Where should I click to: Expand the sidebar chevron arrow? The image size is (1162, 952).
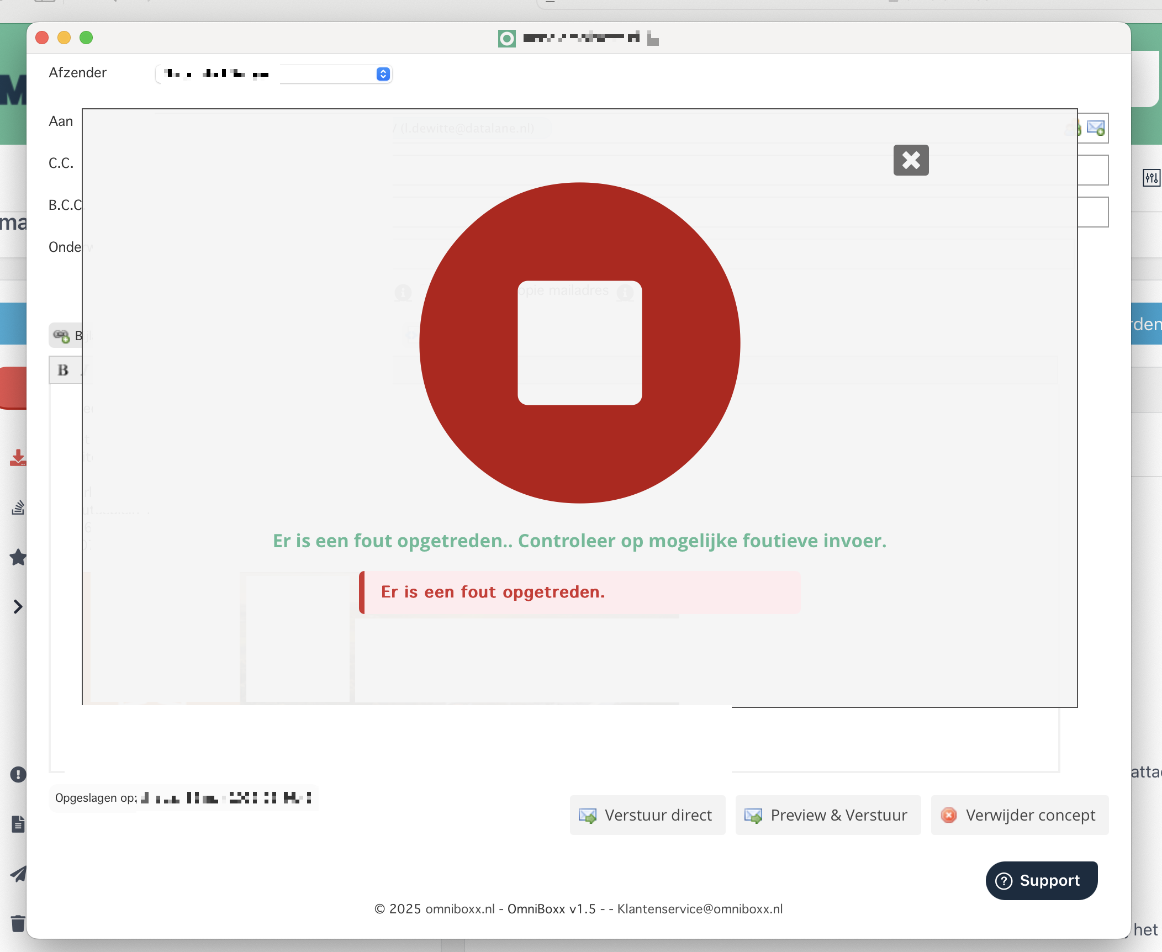tap(18, 607)
